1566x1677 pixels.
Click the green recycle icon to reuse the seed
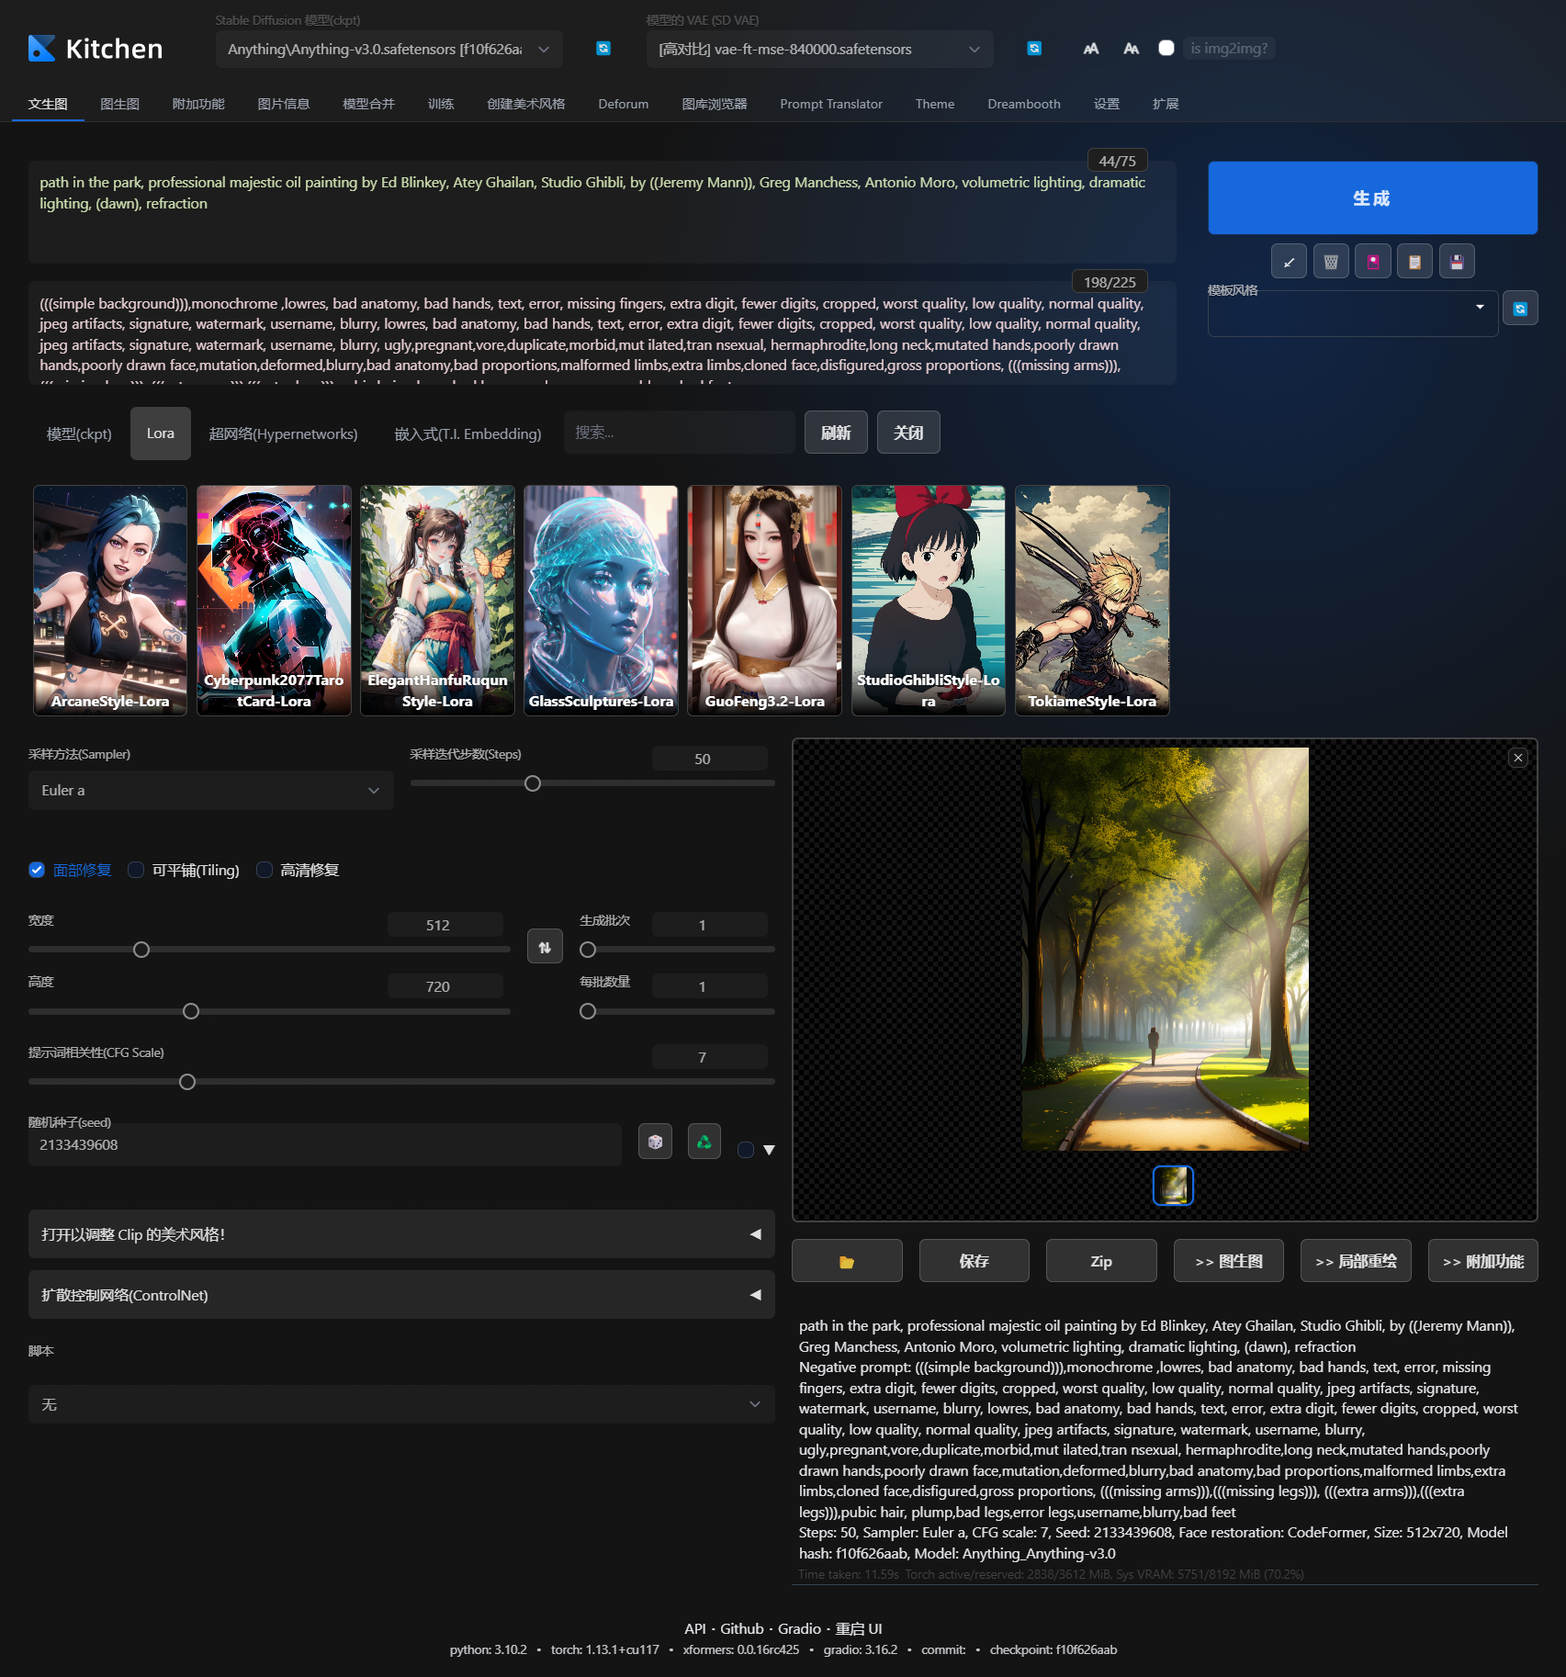(x=704, y=1142)
